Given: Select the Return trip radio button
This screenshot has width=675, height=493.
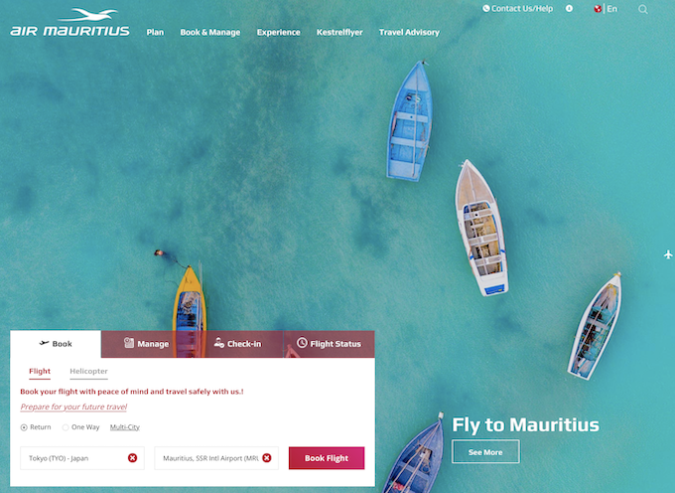Looking at the screenshot, I should pyautogui.click(x=24, y=427).
